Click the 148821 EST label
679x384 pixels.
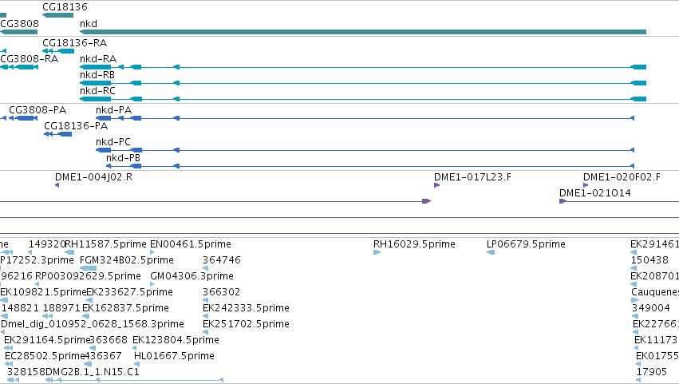[21, 309]
